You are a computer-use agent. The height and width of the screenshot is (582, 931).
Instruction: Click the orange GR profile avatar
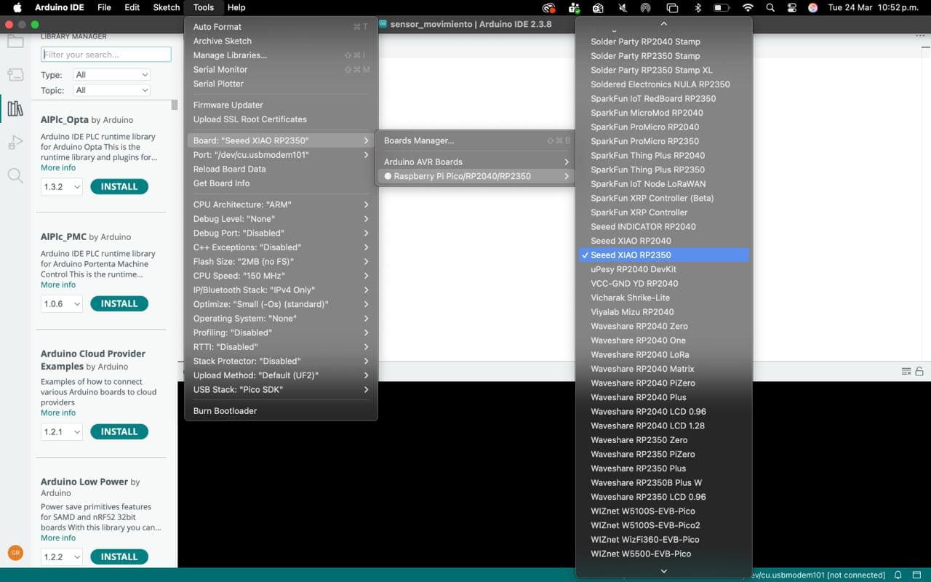pos(15,553)
